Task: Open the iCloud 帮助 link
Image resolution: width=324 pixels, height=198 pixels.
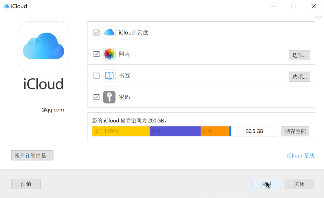Action: tap(300, 156)
